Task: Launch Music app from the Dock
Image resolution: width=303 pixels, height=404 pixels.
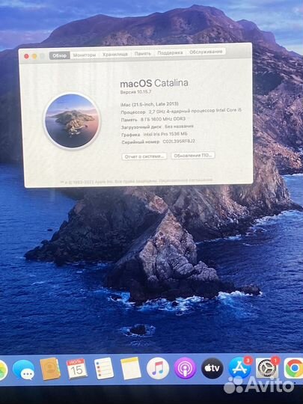Action: [x=158, y=368]
